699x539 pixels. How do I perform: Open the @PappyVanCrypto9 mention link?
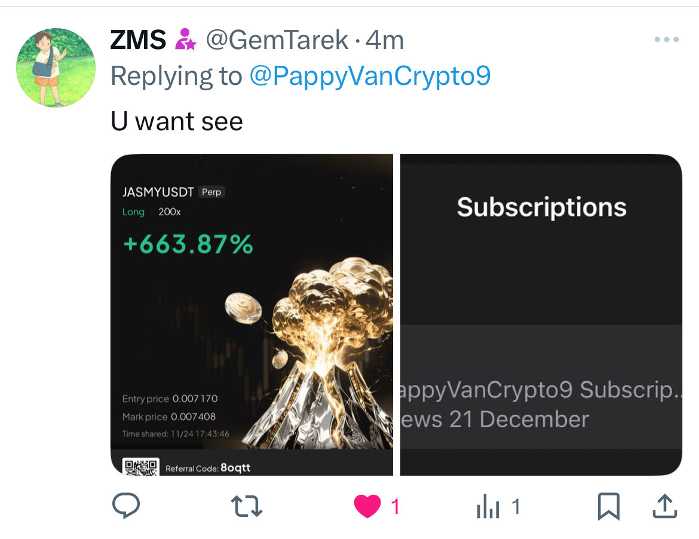coord(370,76)
